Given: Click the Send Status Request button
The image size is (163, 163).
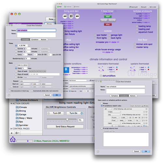Looking at the screenshot, I should click(65, 126).
